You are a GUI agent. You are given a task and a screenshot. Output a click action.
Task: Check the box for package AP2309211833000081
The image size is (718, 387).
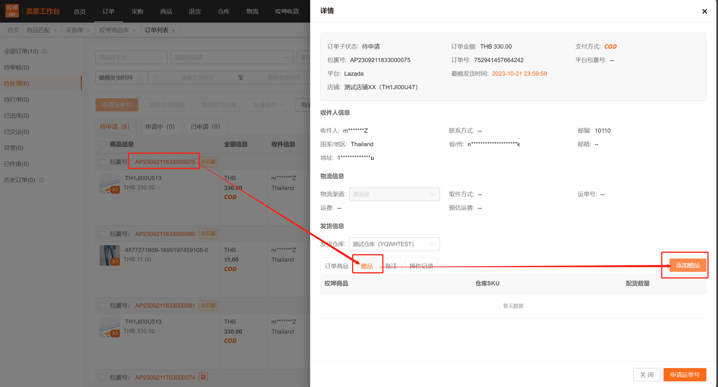[103, 306]
